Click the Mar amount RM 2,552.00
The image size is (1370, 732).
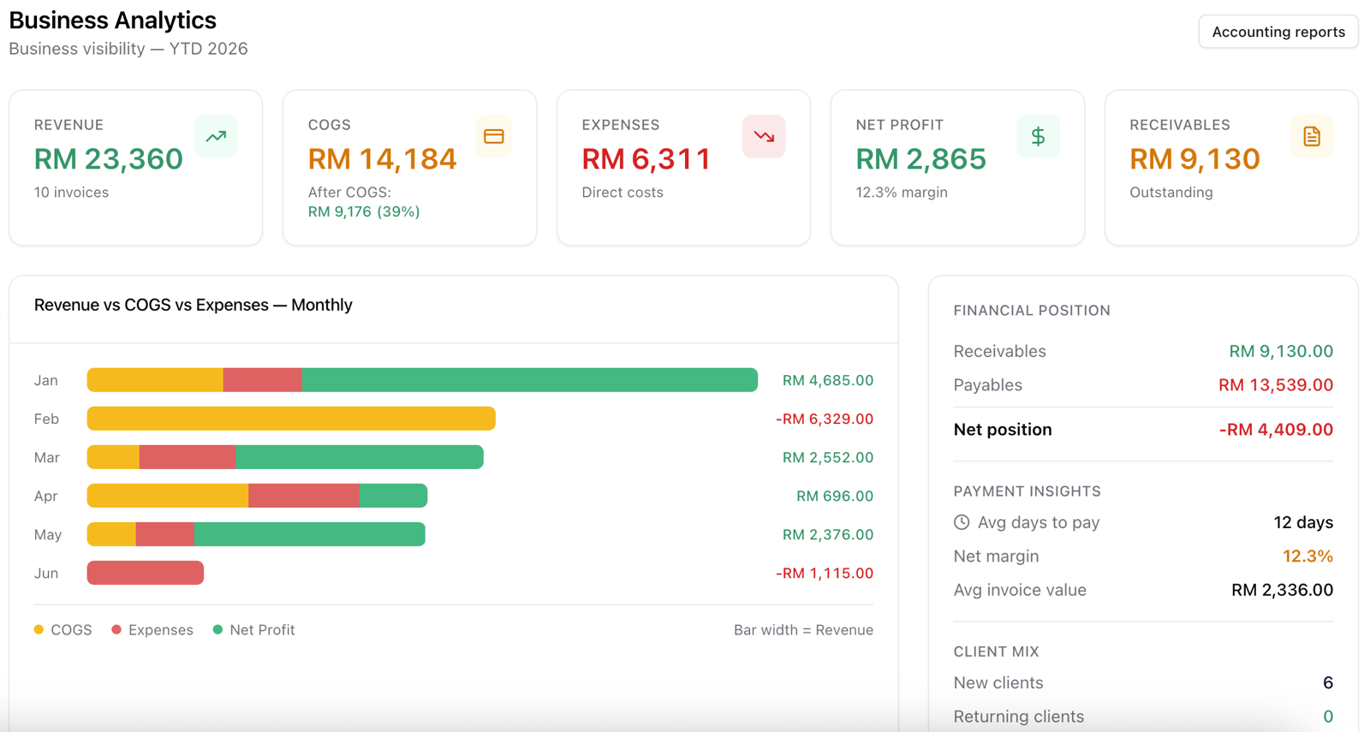[828, 457]
